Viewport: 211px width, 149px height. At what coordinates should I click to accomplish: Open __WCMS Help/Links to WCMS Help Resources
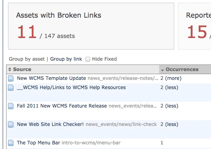point(71,88)
